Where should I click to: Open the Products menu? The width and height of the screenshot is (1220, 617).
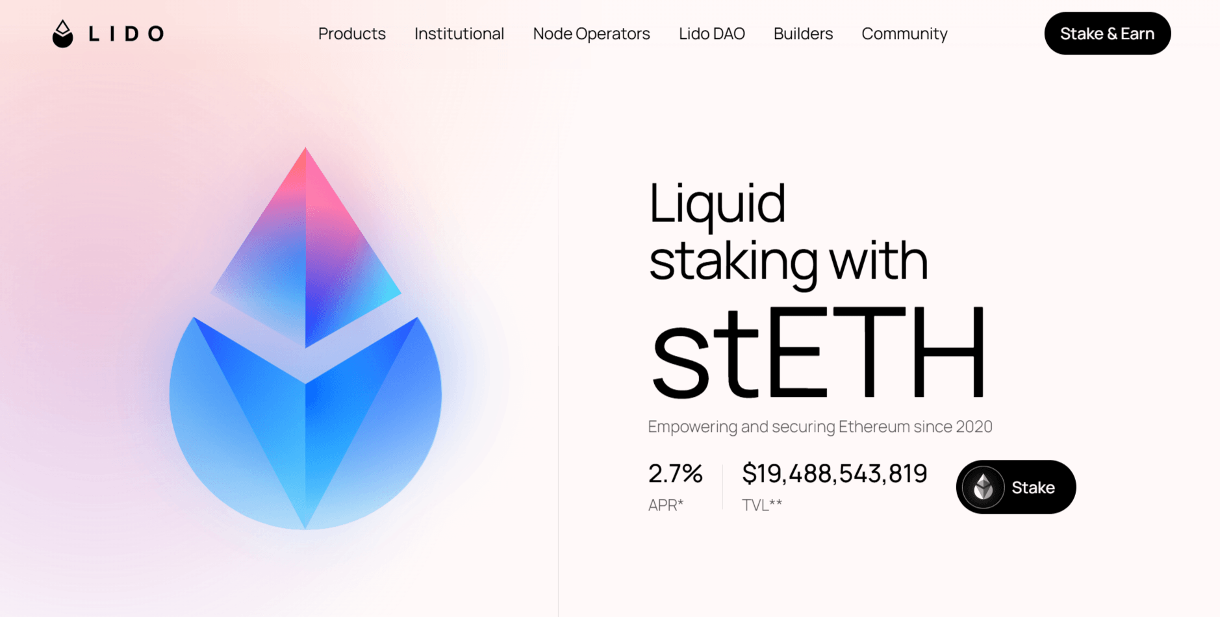coord(351,34)
